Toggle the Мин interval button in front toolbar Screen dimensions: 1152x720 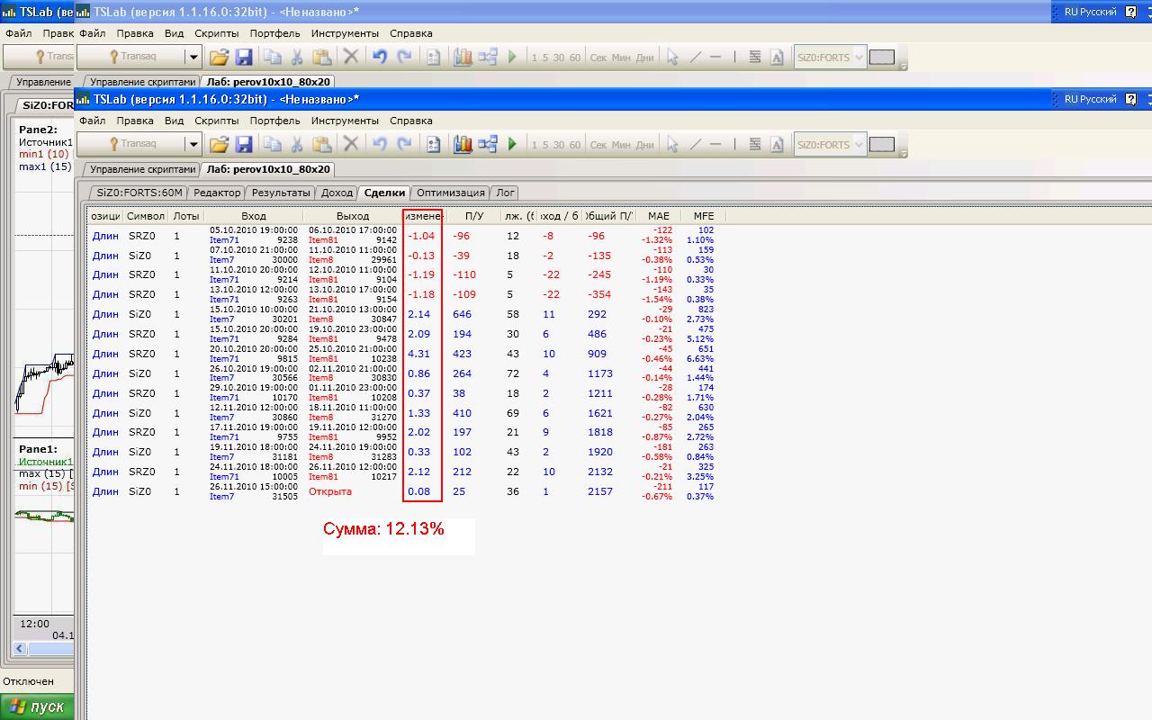pyautogui.click(x=621, y=145)
